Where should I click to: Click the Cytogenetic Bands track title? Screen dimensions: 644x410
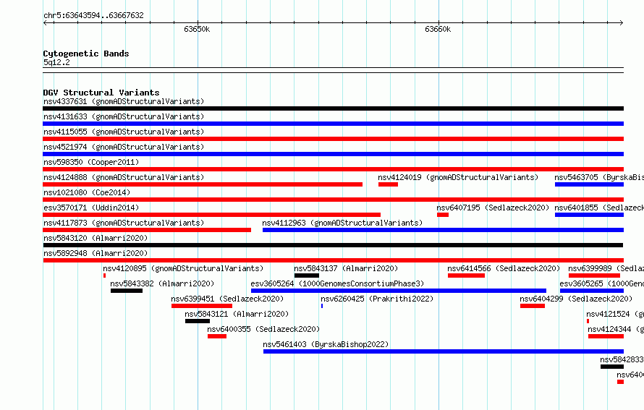pyautogui.click(x=86, y=54)
